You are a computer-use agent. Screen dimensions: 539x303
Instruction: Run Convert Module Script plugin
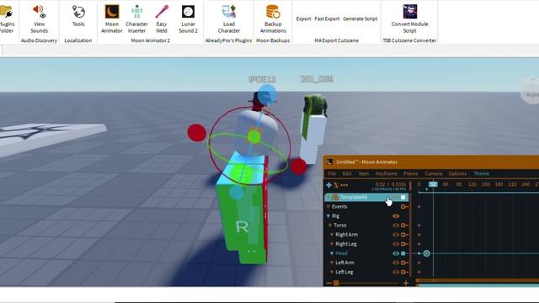pos(409,19)
